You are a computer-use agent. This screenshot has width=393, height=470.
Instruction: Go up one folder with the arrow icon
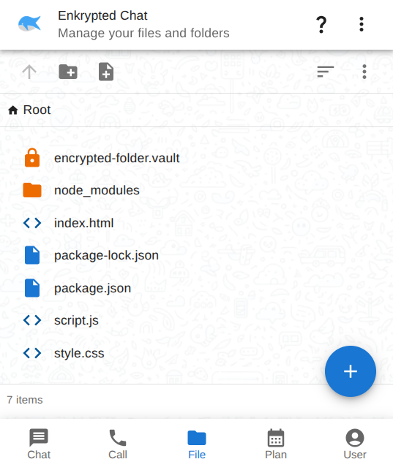29,72
